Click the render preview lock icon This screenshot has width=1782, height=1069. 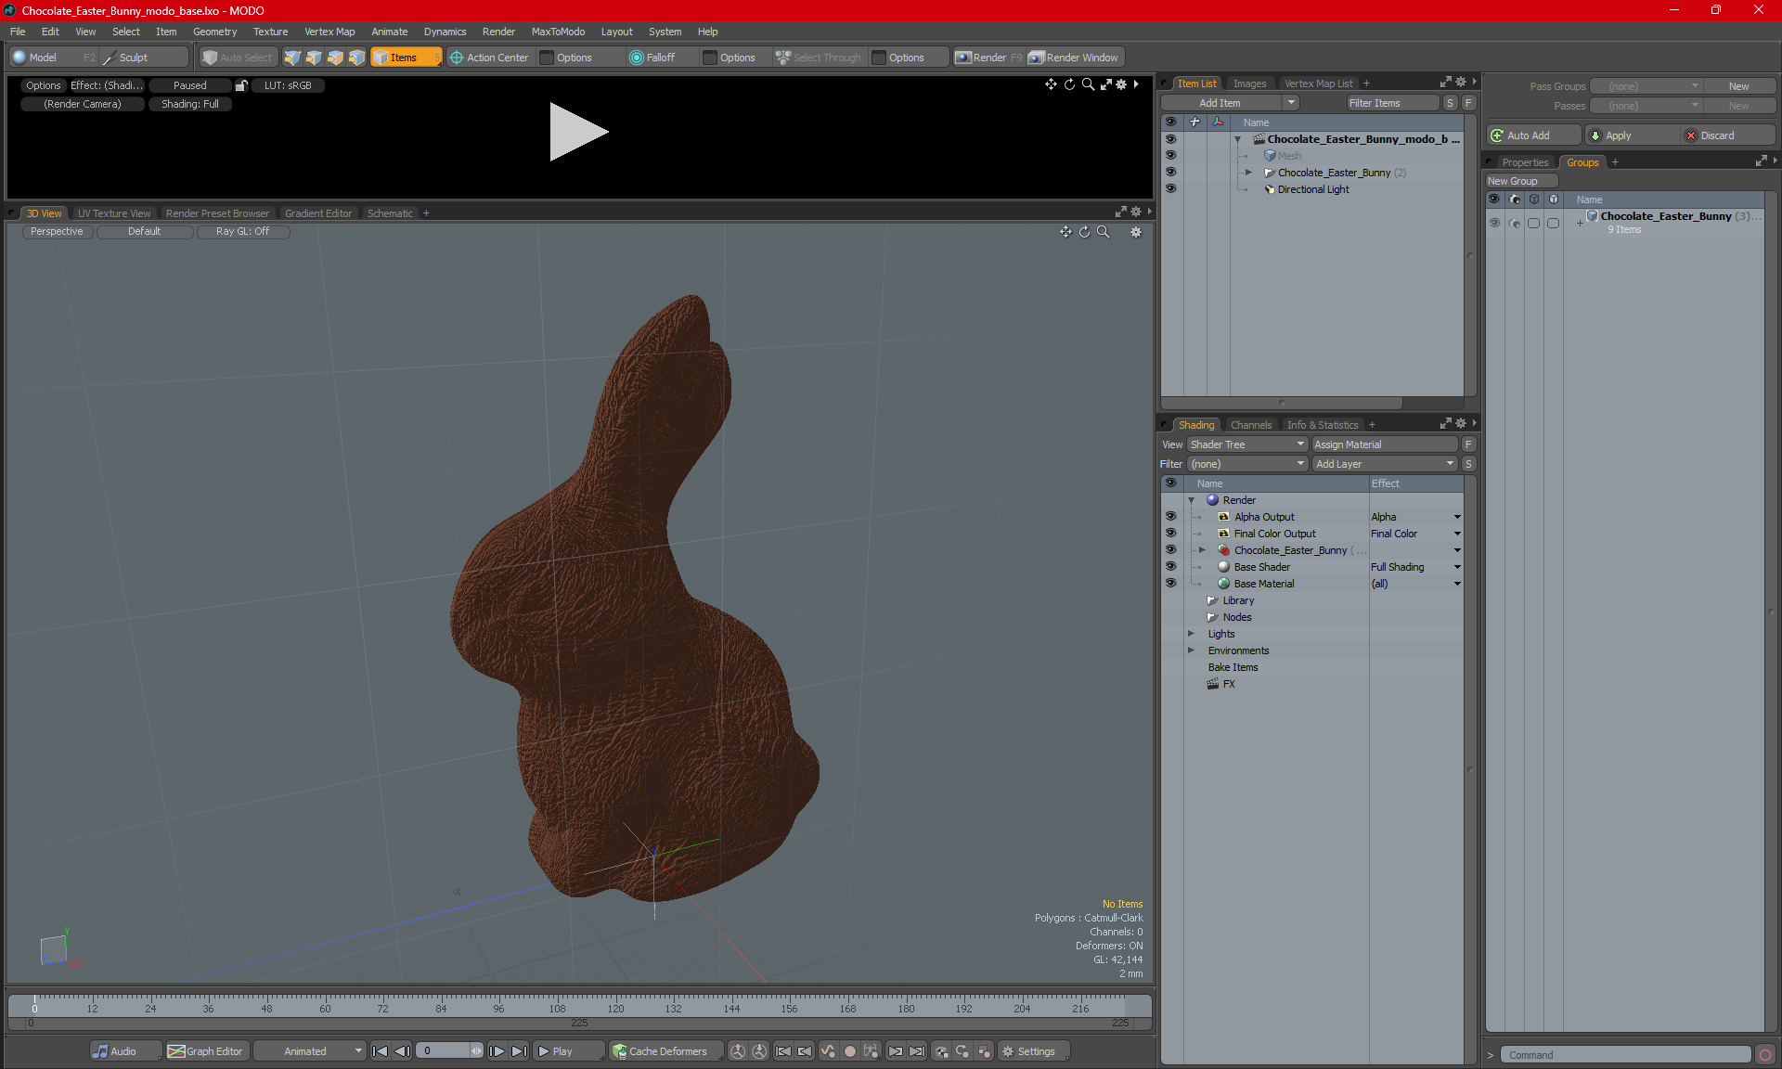pos(241,85)
